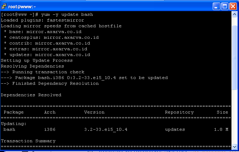Click the 'Transaction Summary' line

(28, 141)
